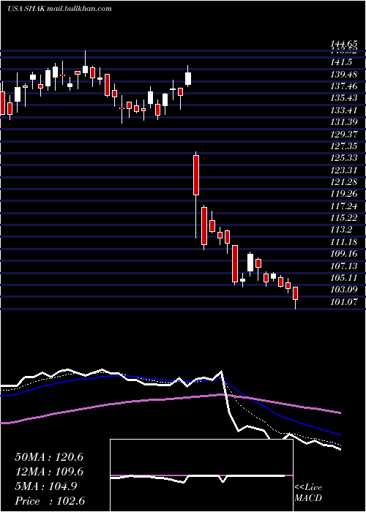366x512 pixels.
Task: Select the 105.11 price axis label
Action: click(343, 277)
